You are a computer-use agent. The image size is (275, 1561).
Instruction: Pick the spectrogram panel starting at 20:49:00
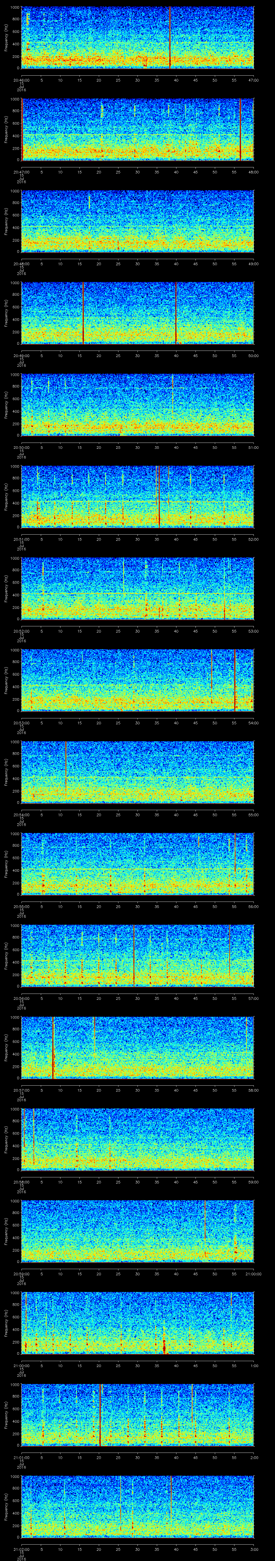coord(138,313)
